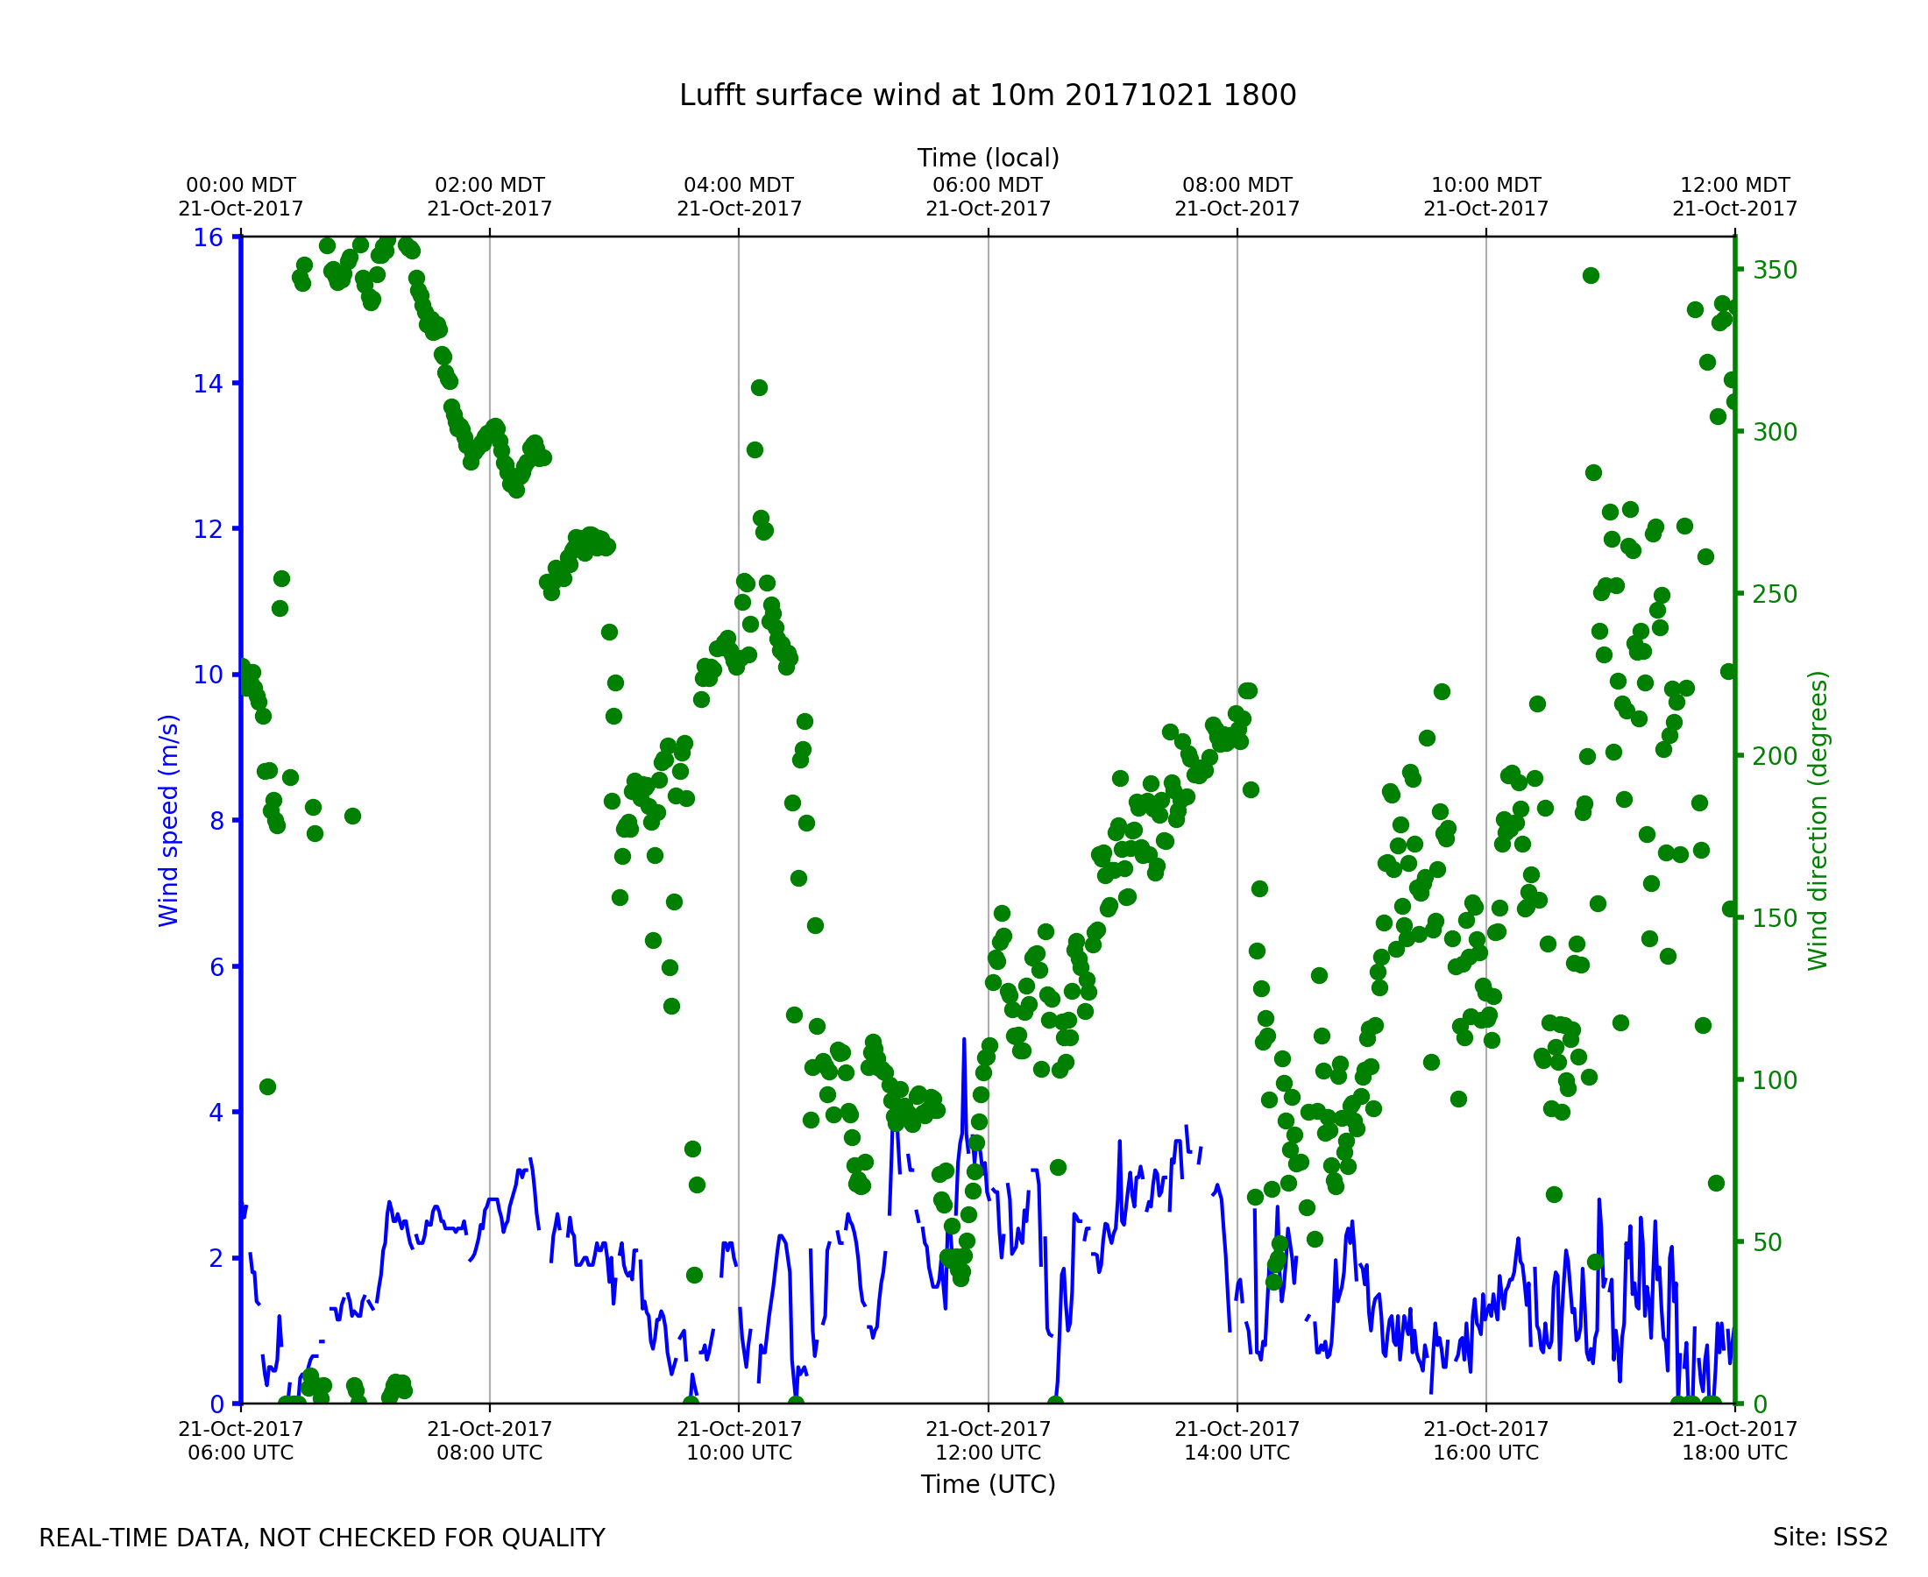Click the 'Wind direction (degrees)' axis label
1928x1577 pixels.
(x=1818, y=820)
